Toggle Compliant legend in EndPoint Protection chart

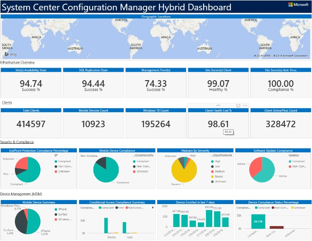click(x=62, y=161)
